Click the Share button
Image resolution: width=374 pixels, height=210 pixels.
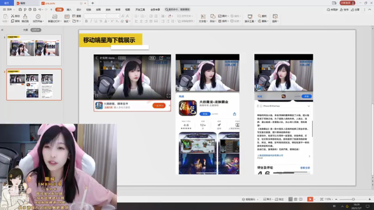(x=355, y=9)
